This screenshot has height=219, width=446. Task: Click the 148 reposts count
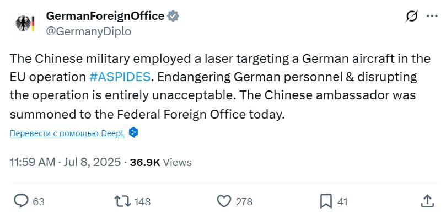(x=142, y=202)
